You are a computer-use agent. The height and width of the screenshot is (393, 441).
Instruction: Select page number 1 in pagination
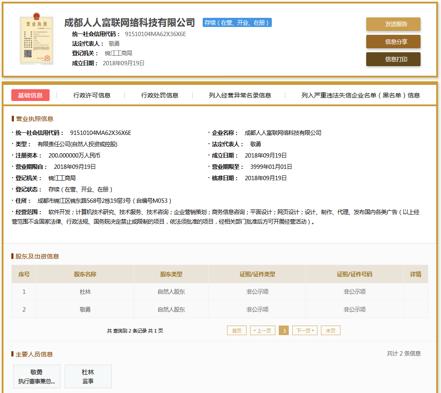point(284,331)
